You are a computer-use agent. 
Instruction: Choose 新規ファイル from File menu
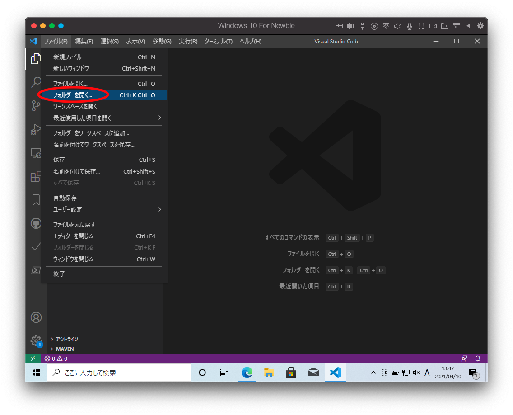point(104,57)
